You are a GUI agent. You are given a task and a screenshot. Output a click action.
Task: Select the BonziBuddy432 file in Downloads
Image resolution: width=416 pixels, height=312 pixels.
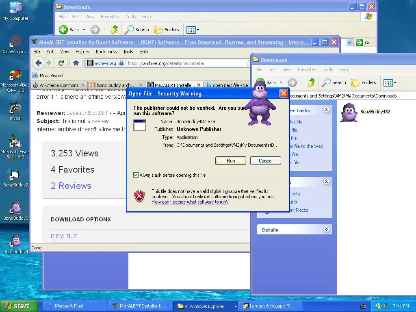365,112
